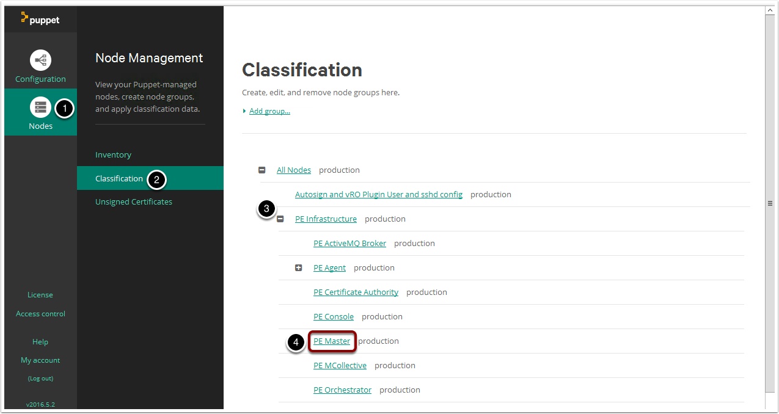Open the PE Orchestrator group

342,390
